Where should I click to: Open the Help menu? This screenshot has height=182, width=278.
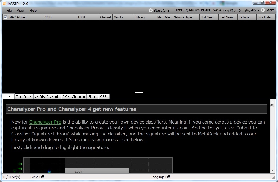point(33,11)
